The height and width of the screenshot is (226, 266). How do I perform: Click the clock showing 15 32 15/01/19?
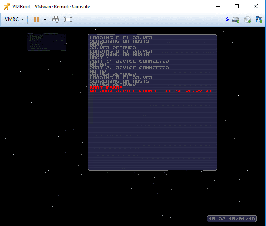(232, 219)
